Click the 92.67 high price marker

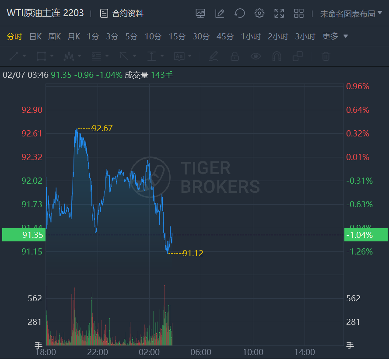click(x=102, y=128)
